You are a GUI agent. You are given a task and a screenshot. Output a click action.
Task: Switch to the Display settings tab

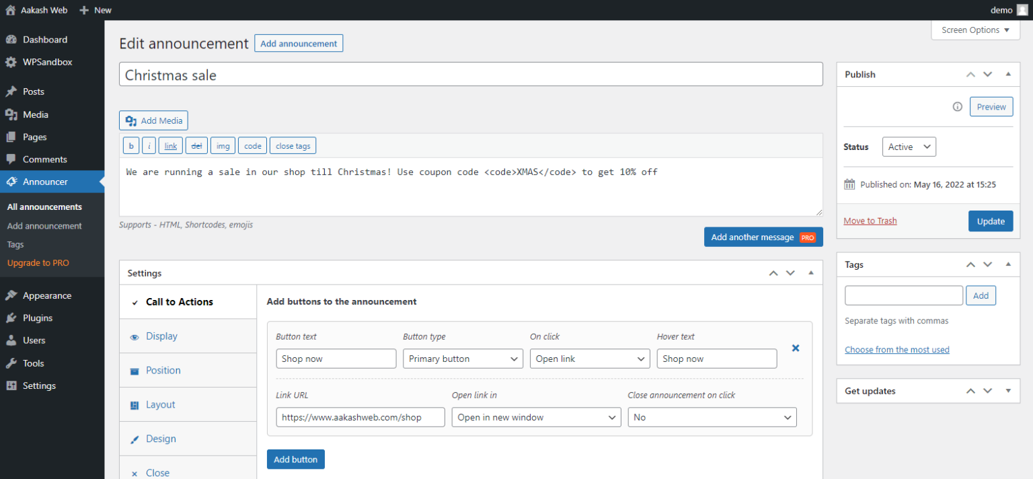tap(161, 336)
